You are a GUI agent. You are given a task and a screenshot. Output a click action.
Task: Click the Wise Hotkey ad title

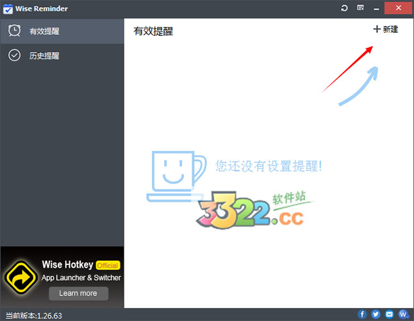(67, 265)
